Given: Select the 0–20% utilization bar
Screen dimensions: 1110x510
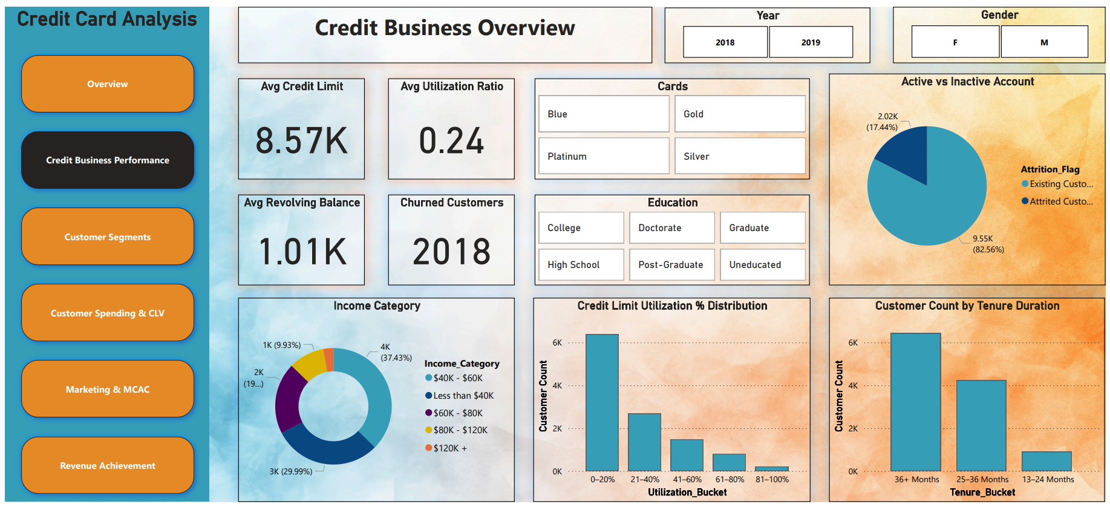Looking at the screenshot, I should pyautogui.click(x=602, y=402).
